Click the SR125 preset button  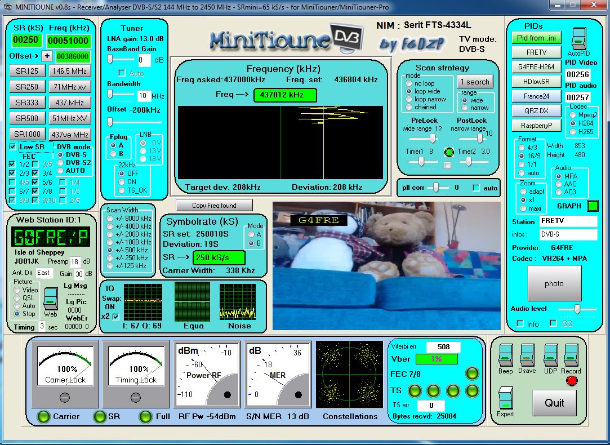tap(27, 71)
